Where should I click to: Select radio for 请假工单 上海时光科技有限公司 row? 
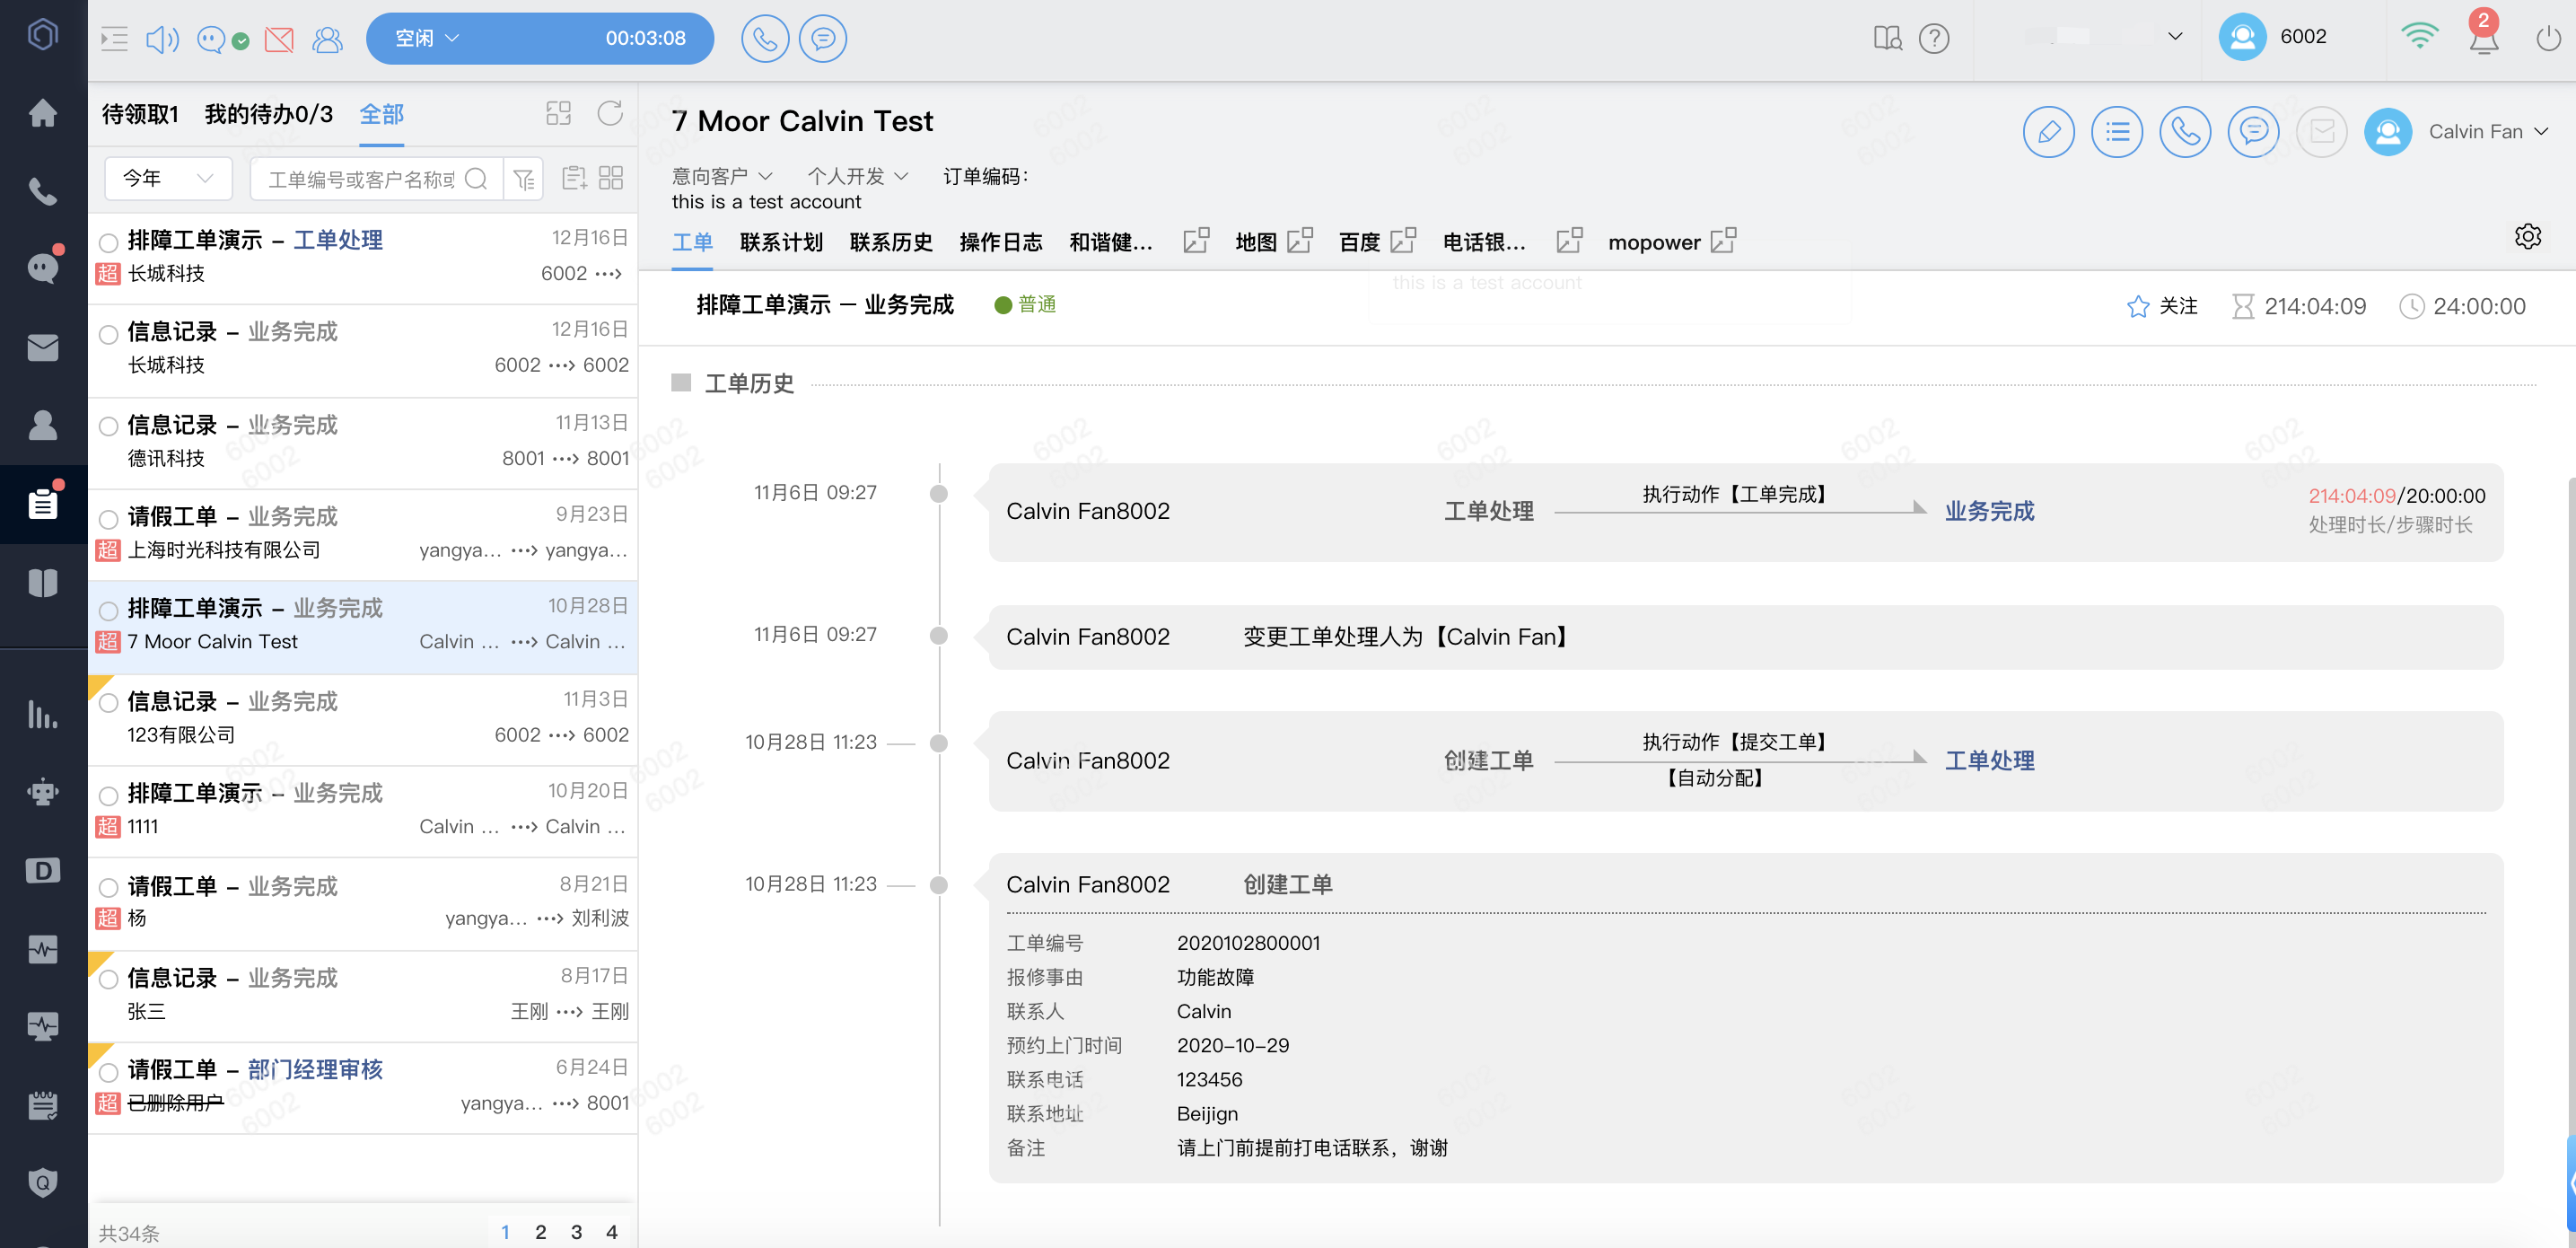(x=108, y=518)
